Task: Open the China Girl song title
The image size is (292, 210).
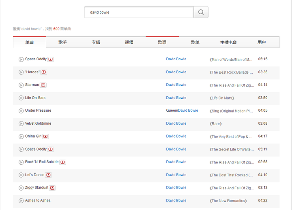Action: (33, 136)
